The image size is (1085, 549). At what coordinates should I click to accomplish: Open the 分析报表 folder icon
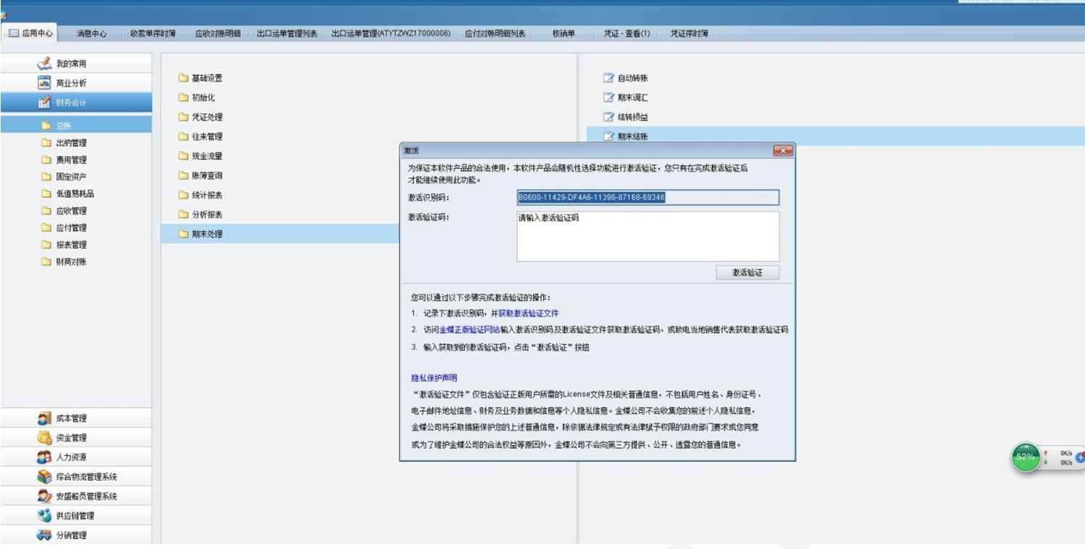(183, 215)
